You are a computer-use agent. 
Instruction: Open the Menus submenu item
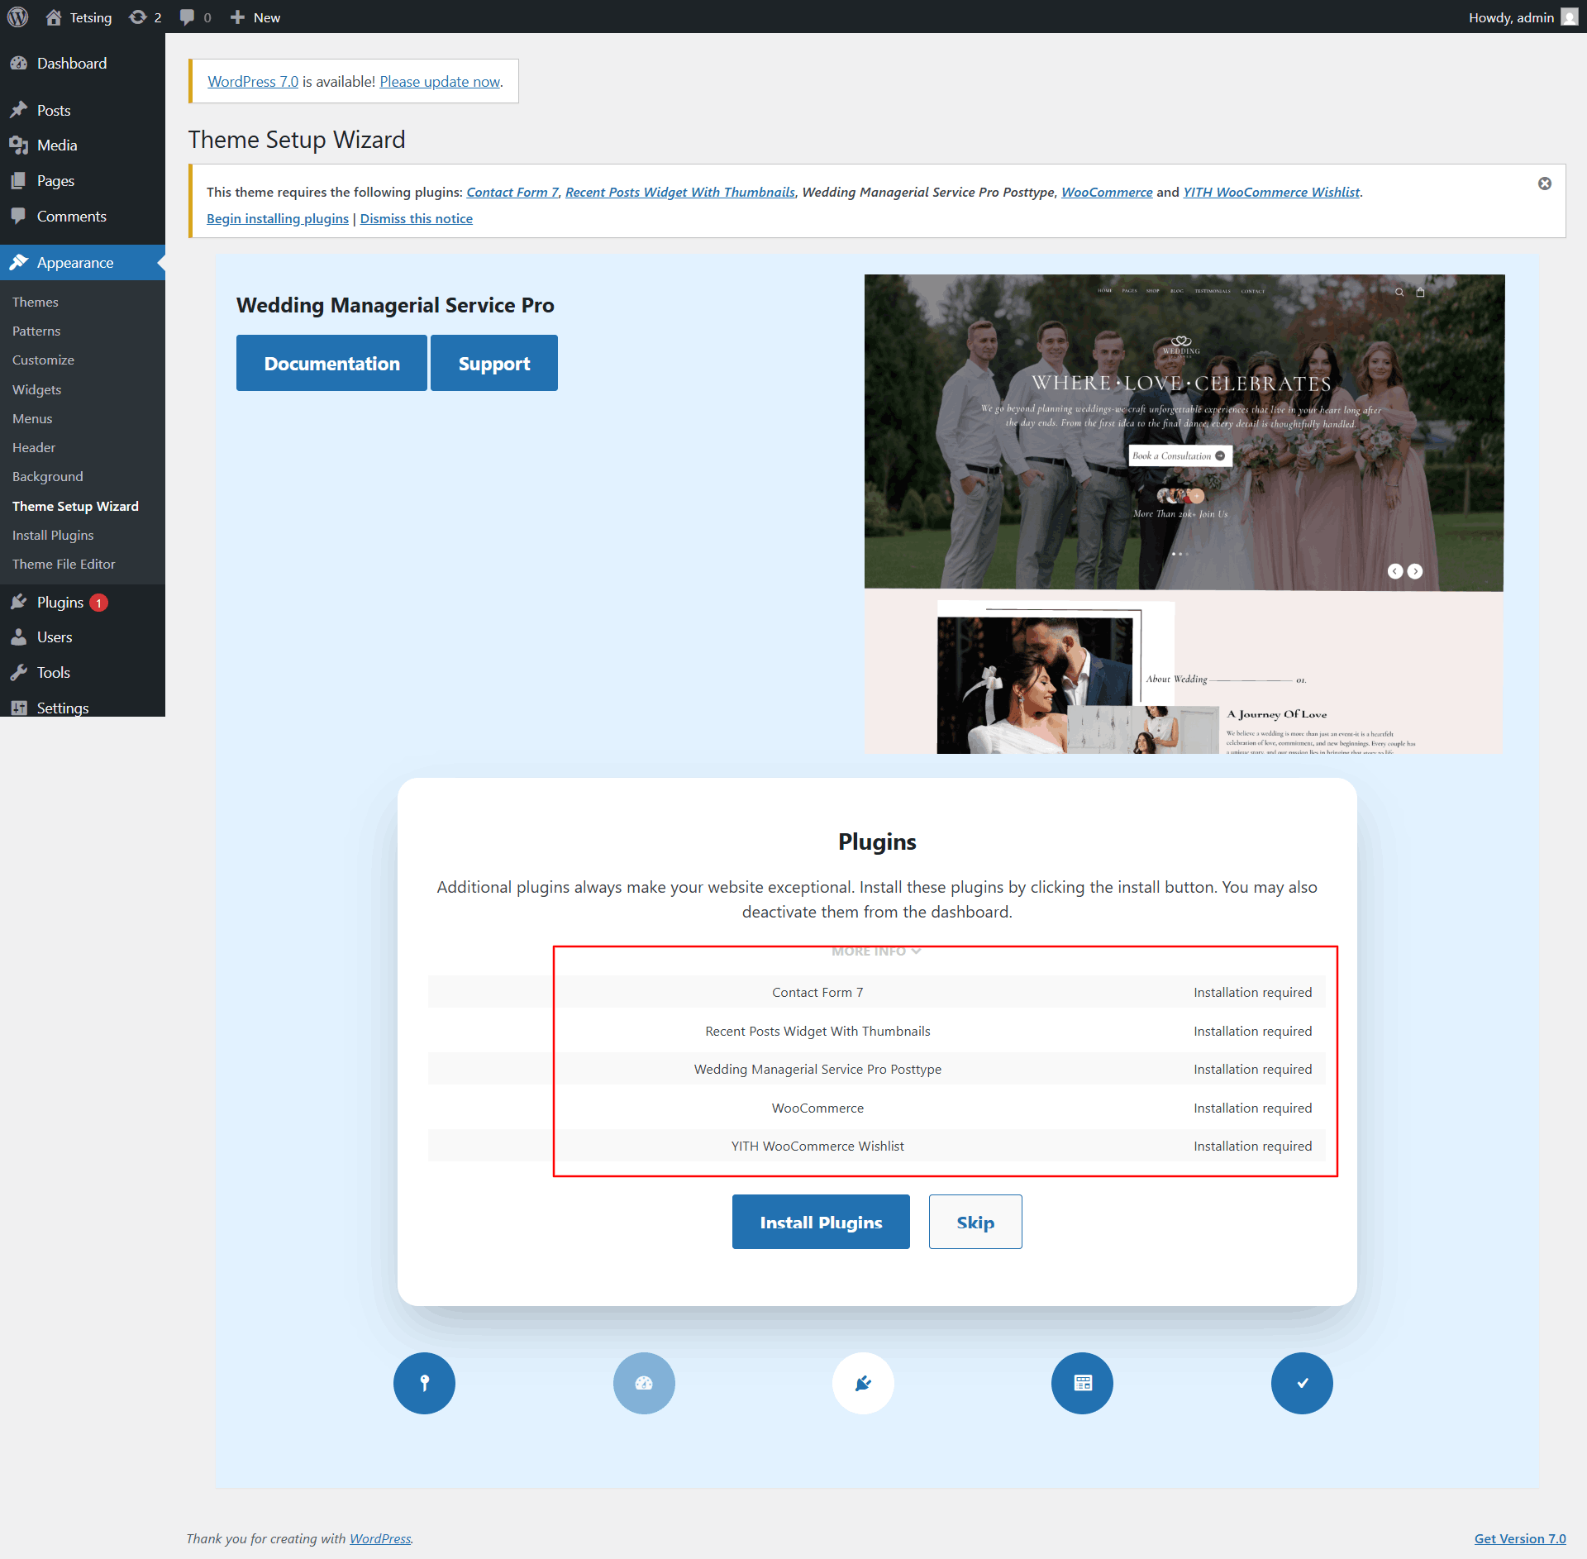coord(32,418)
